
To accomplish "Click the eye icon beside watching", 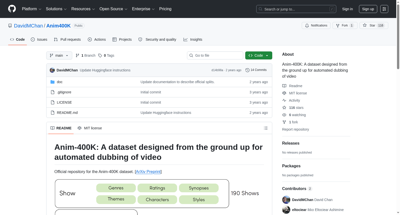I will click(x=284, y=115).
